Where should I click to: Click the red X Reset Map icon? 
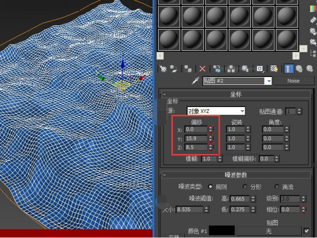coord(202,69)
